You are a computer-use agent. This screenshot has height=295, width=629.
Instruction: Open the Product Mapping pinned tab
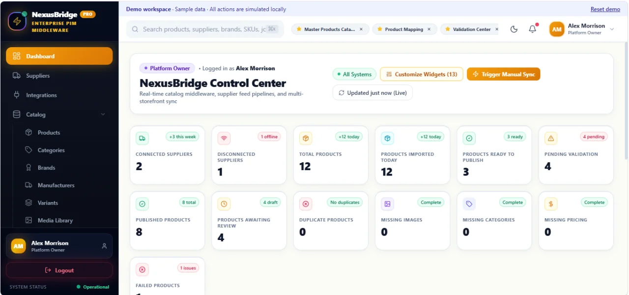403,29
